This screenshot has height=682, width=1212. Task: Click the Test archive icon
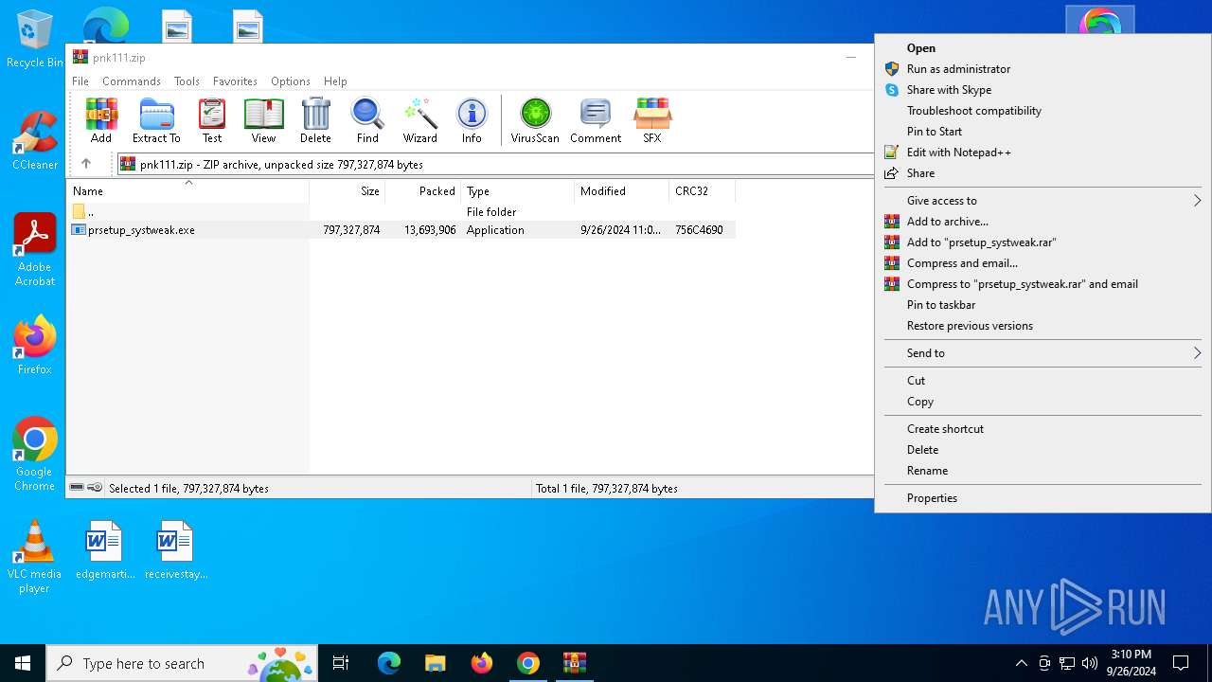(x=212, y=120)
